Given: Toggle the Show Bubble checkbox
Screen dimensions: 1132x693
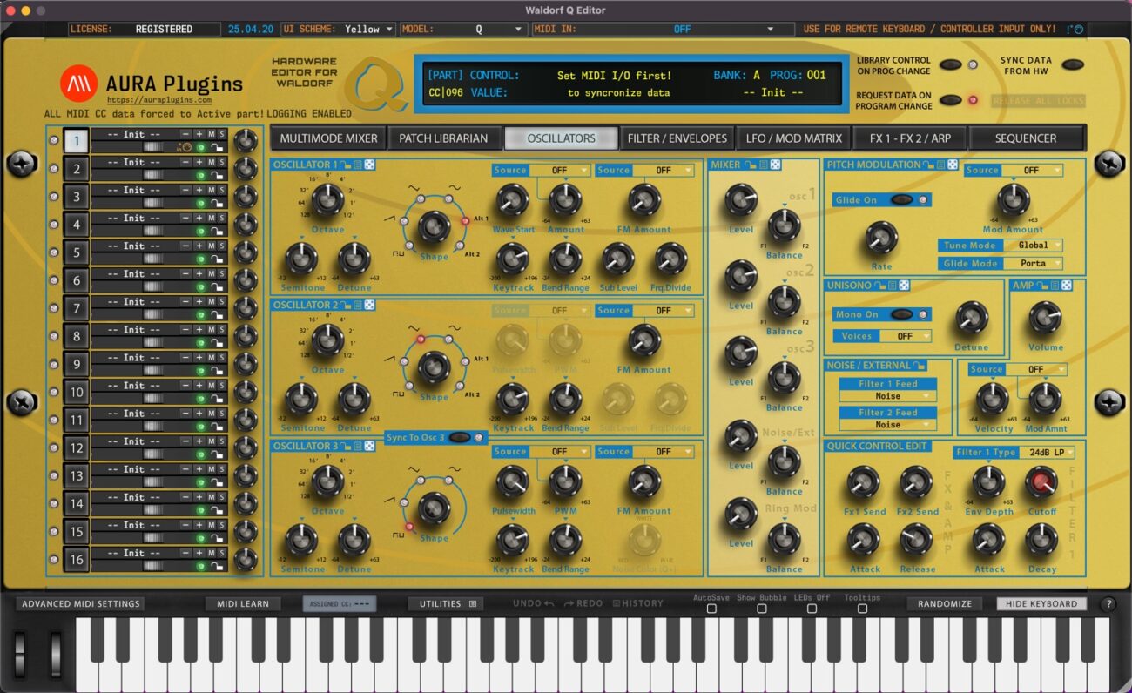Looking at the screenshot, I should [761, 609].
